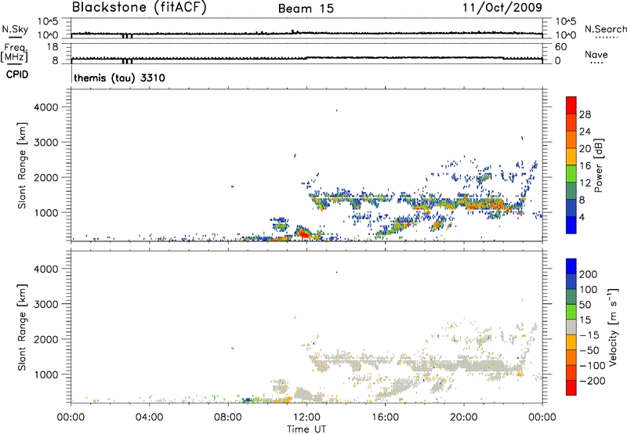Viewport: 627px width, 434px height.
Task: Select the blue top segment of Velocity colorbar
Action: 571,266
